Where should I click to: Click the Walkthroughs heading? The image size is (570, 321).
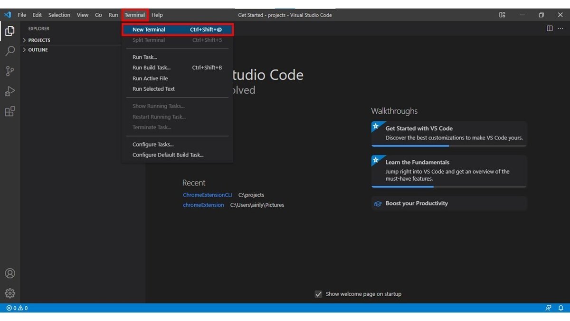(394, 111)
